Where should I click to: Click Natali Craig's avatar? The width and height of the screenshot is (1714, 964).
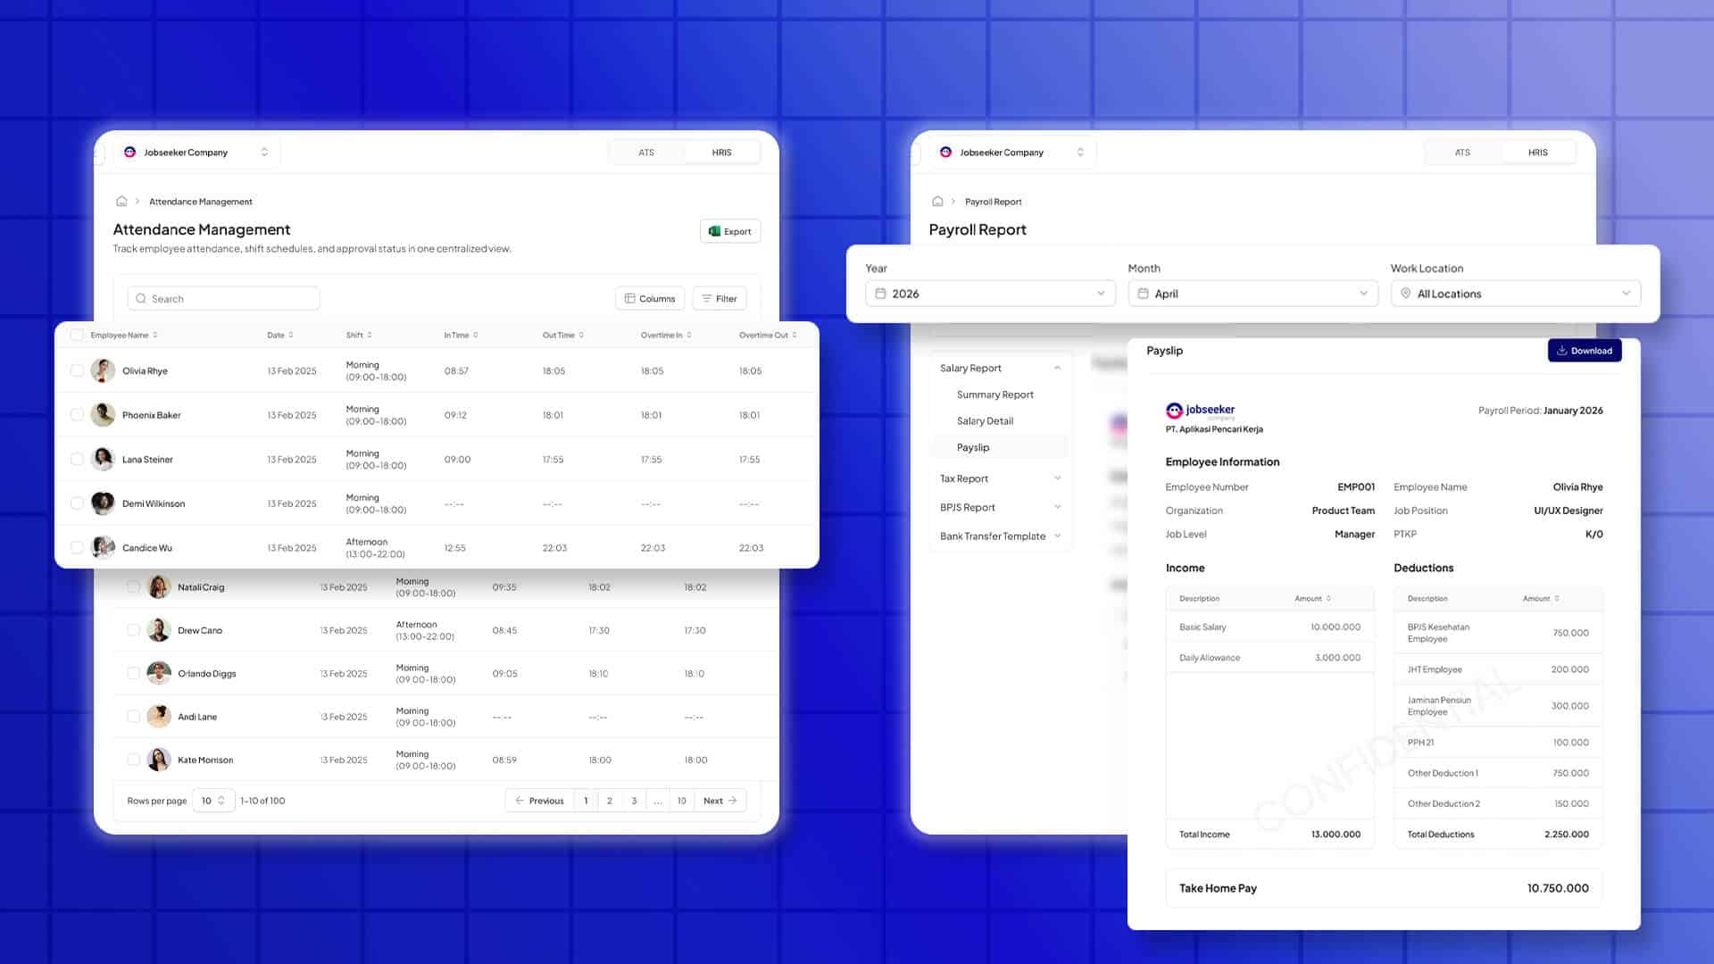click(159, 587)
